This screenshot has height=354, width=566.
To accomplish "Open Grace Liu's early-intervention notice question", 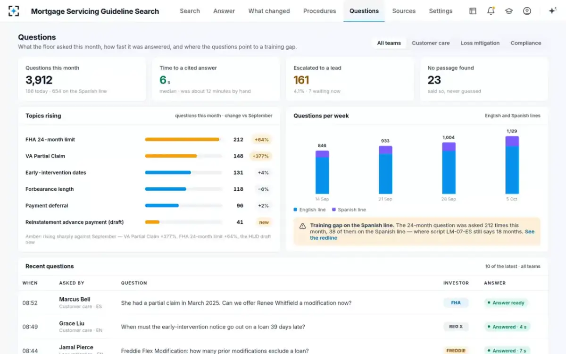I will (x=213, y=327).
